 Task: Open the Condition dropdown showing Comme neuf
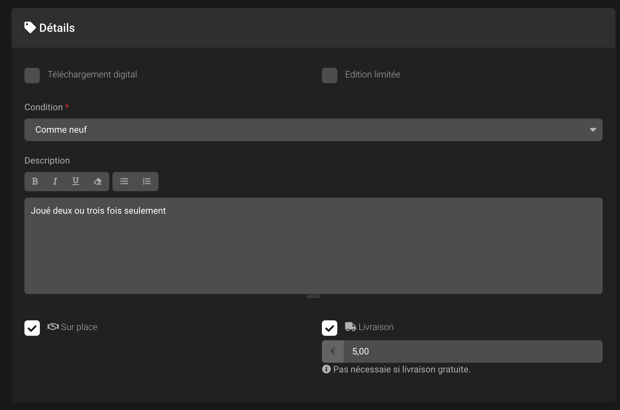[x=314, y=130]
